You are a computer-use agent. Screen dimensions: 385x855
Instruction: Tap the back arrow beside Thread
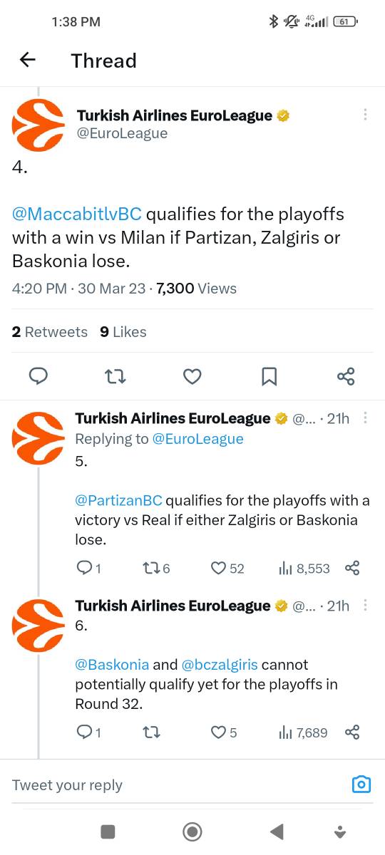pyautogui.click(x=27, y=61)
